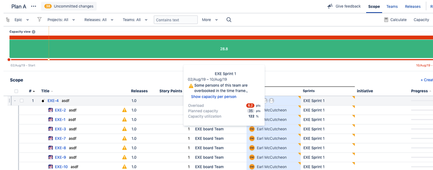Click the Capacity view info icon
The width and height of the screenshot is (433, 170).
(33, 32)
